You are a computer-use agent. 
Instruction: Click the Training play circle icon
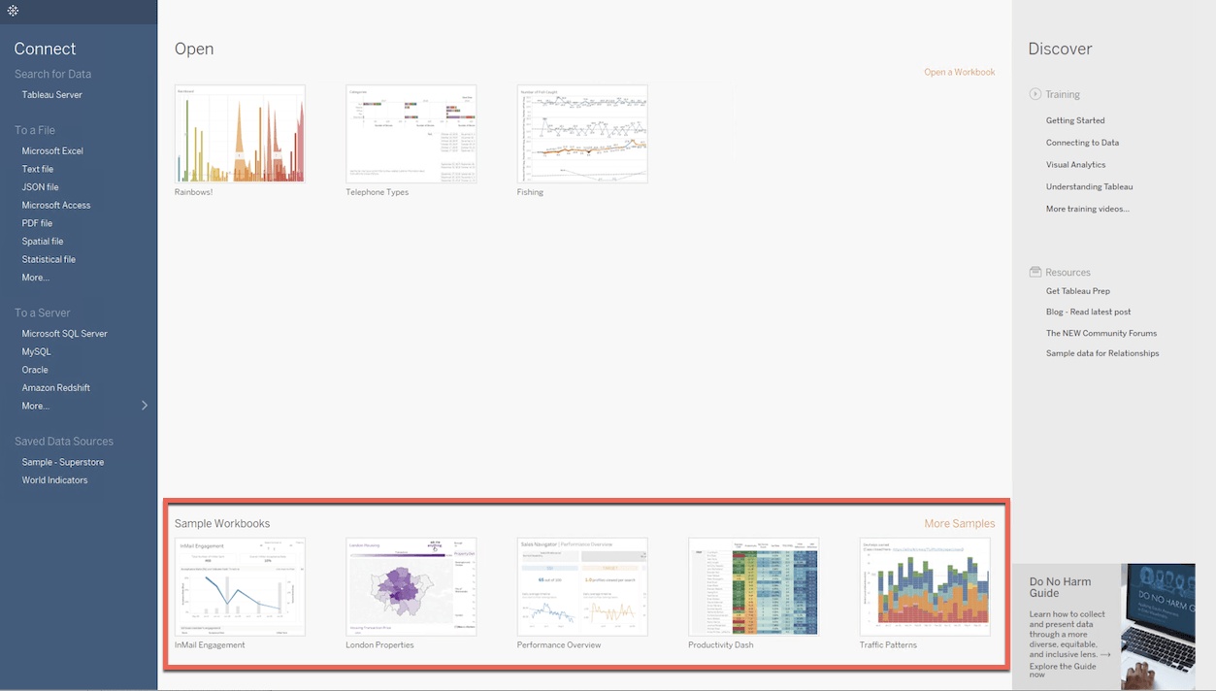[x=1035, y=94]
